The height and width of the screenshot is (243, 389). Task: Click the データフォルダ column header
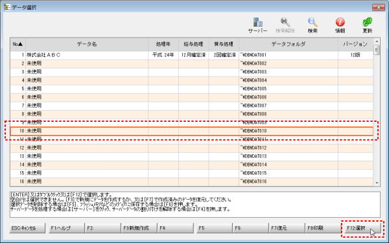289,44
